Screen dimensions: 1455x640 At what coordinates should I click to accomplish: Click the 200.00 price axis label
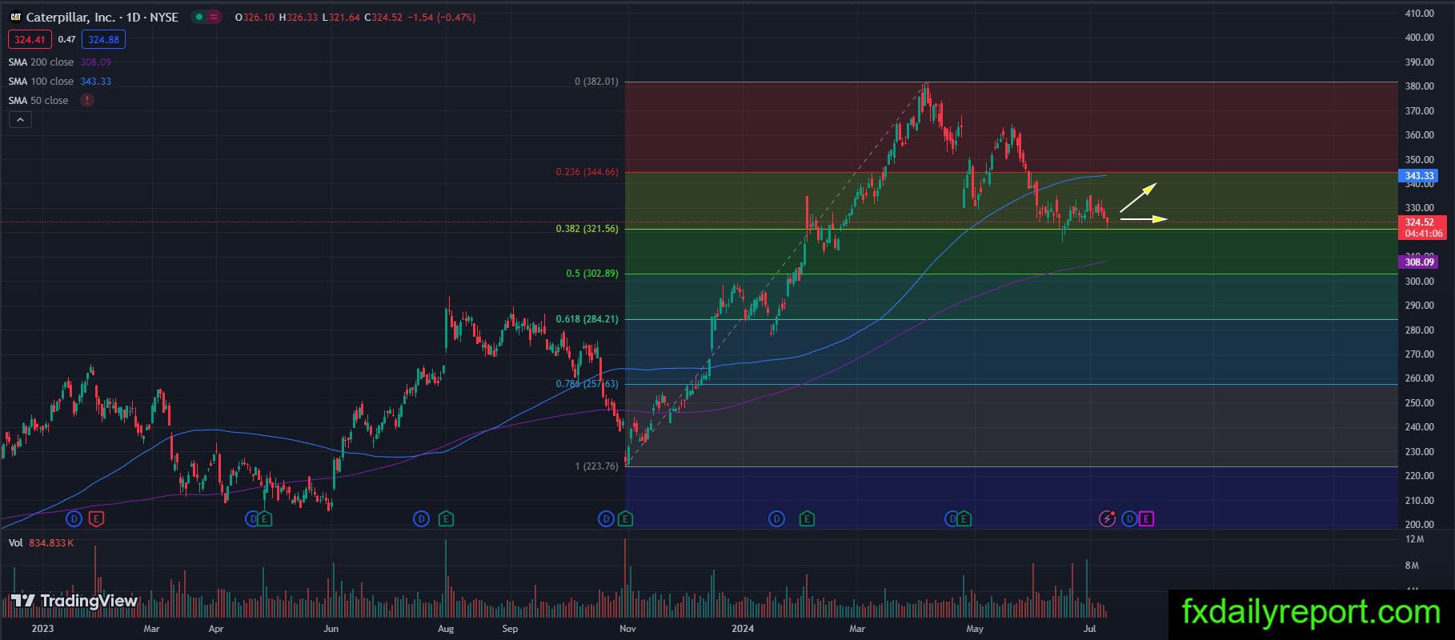tap(1419, 525)
